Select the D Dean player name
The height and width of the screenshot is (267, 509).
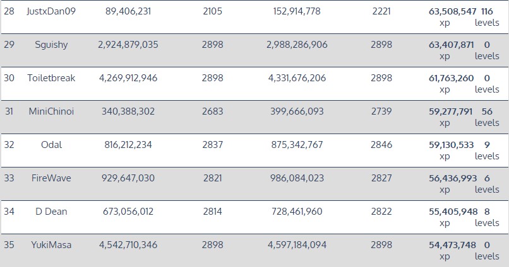point(51,212)
